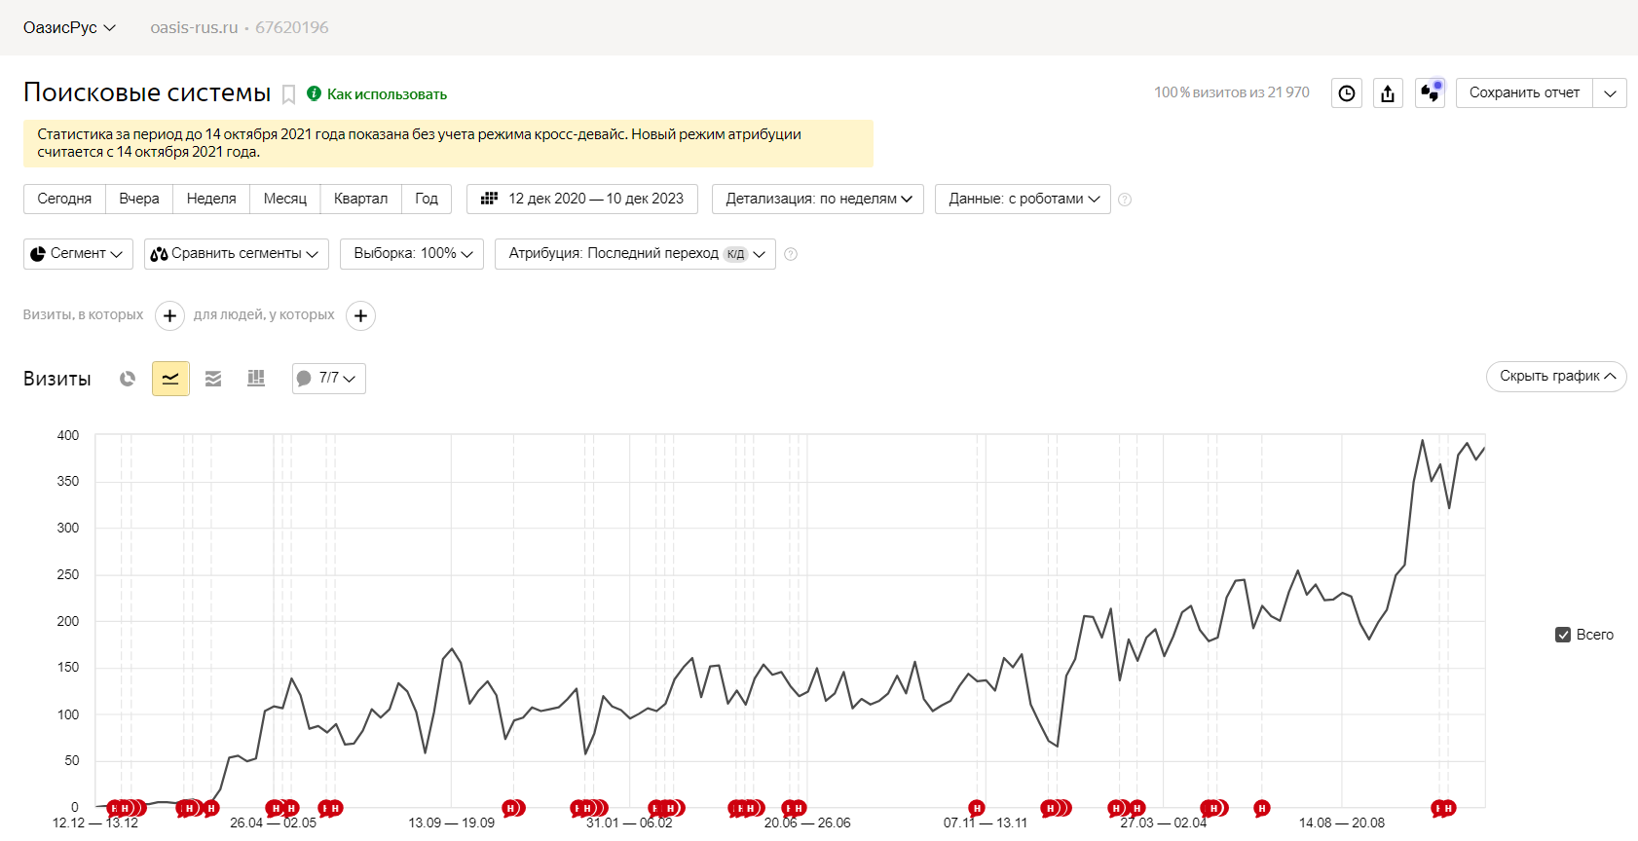Image resolution: width=1638 pixels, height=841 pixels.
Task: Select the Год period tab
Action: point(427,199)
